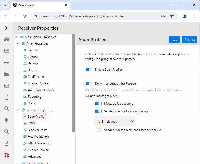Click the Attack Prevention user icon
Image resolution: width=200 pixels, height=164 pixels.
[25, 143]
